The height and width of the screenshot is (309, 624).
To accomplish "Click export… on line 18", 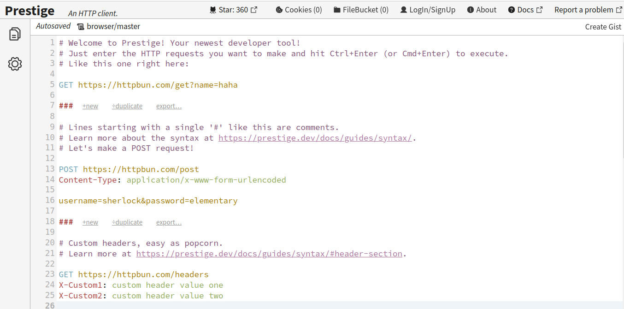I will (169, 222).
